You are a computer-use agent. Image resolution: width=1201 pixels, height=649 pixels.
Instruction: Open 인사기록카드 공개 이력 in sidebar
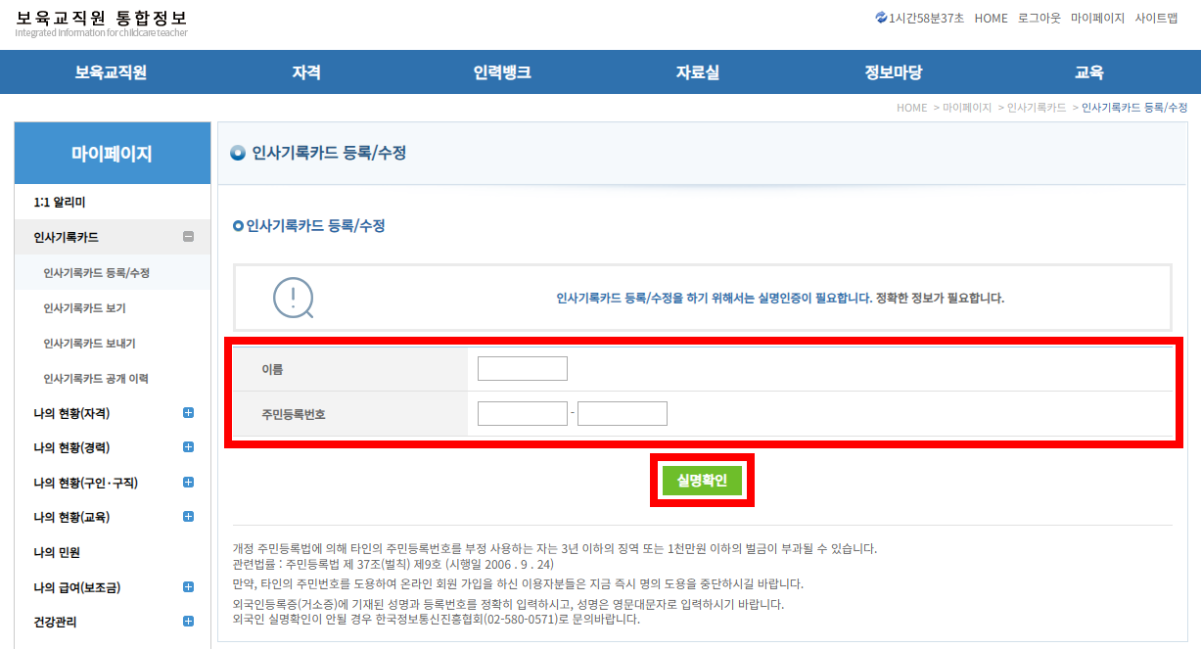coord(96,379)
